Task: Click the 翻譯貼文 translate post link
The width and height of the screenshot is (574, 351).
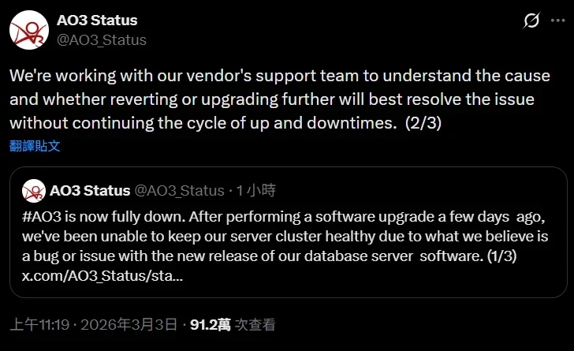Action: (35, 145)
